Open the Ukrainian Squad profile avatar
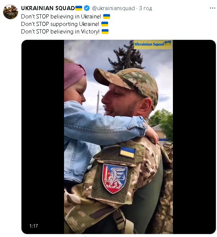217x237 pixels. 11,12
